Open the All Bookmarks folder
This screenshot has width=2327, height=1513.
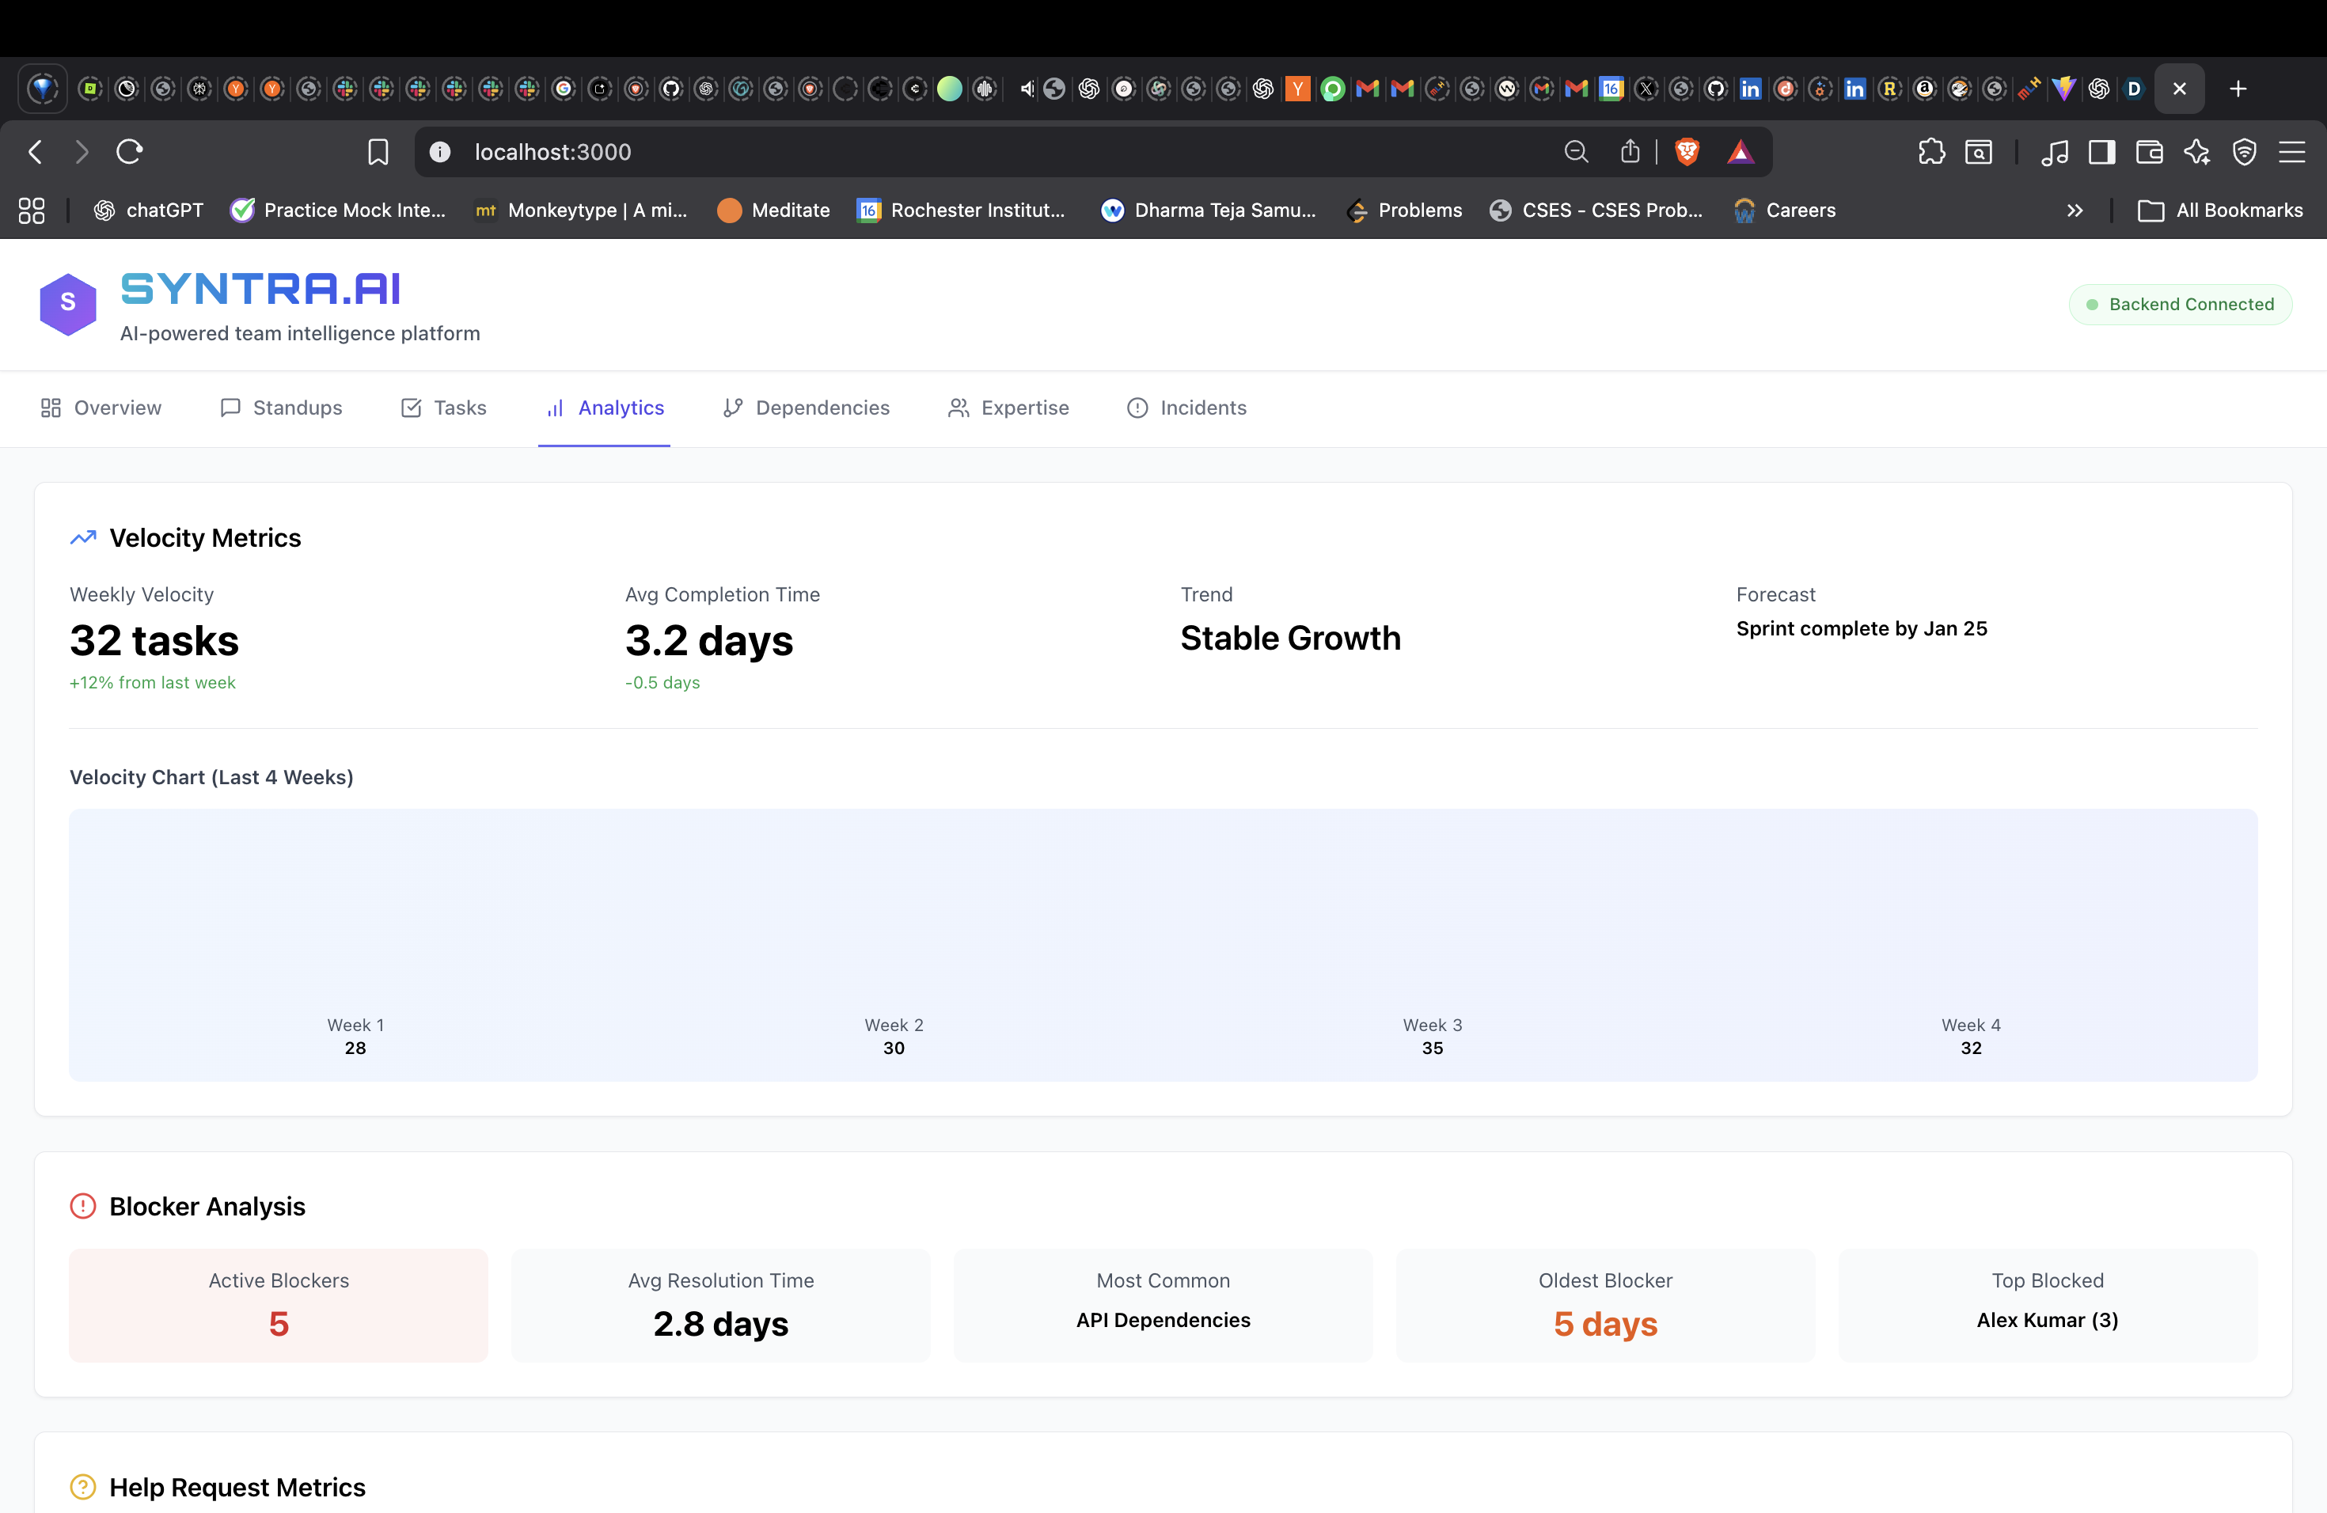pyautogui.click(x=2220, y=210)
